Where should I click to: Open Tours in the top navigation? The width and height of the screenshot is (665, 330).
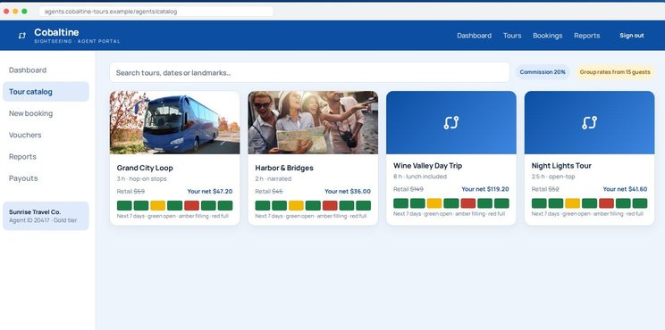click(x=512, y=36)
